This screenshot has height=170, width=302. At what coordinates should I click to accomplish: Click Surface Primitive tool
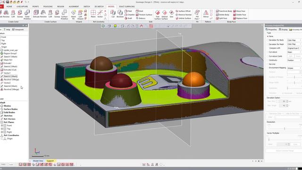(64, 15)
